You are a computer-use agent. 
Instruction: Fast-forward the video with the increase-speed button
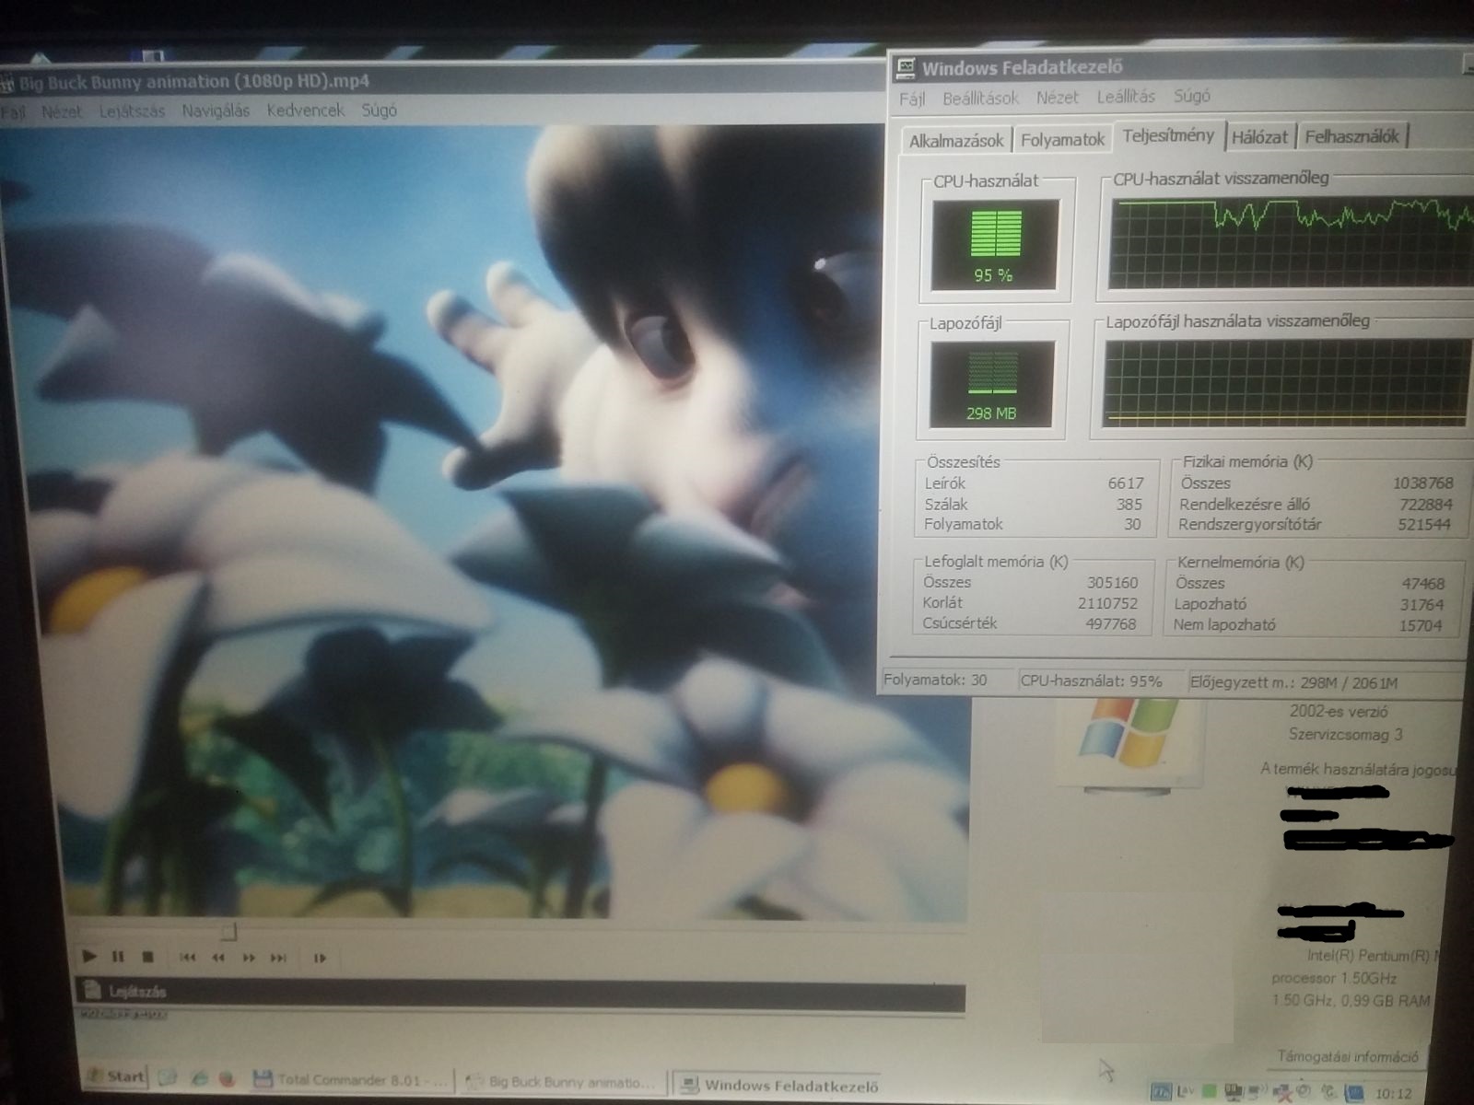(x=249, y=958)
